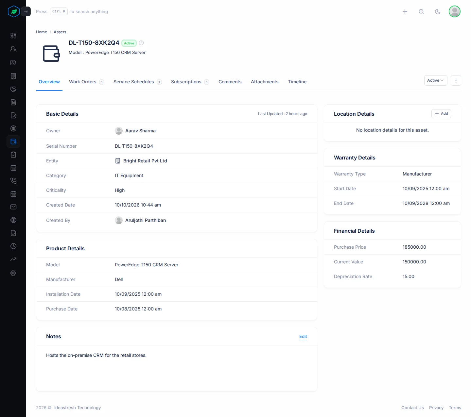
Task: Open the three-dot more options menu
Action: coord(456,80)
